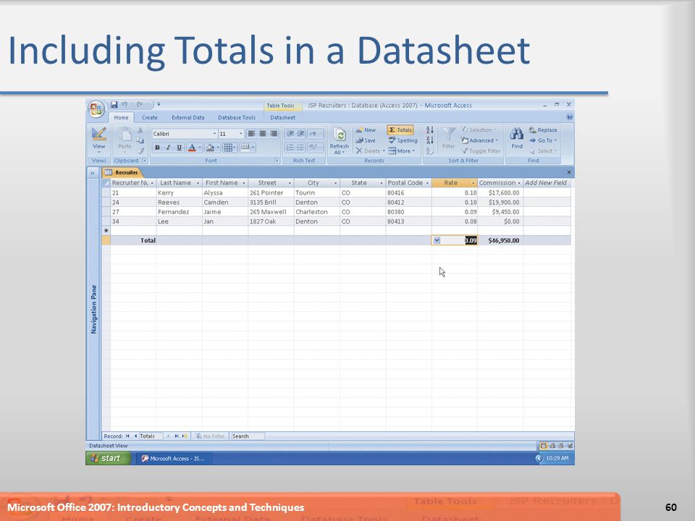
Task: Open the Calibri font name combo box
Action: 185,133
